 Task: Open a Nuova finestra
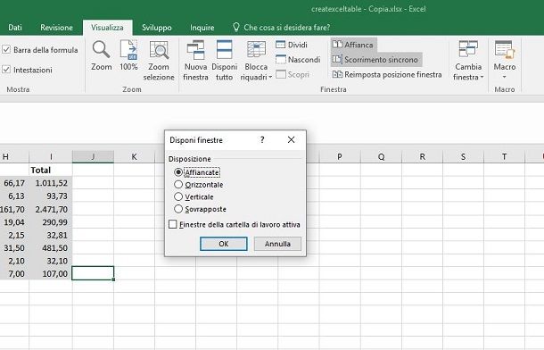[x=195, y=61]
